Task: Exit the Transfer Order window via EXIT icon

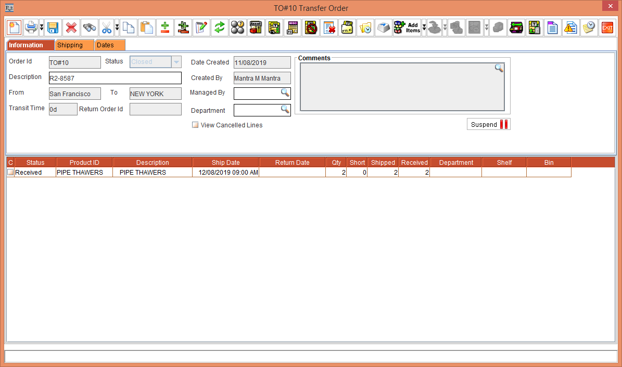Action: point(607,27)
